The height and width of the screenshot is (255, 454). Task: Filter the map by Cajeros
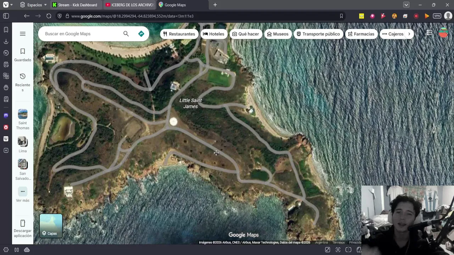pyautogui.click(x=392, y=34)
